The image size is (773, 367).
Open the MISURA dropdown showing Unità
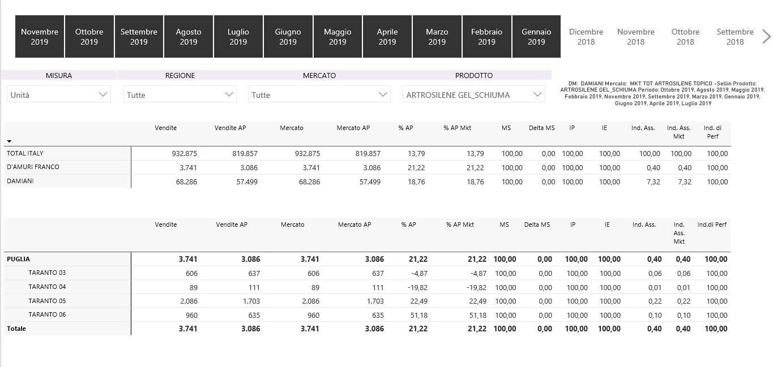coord(59,95)
